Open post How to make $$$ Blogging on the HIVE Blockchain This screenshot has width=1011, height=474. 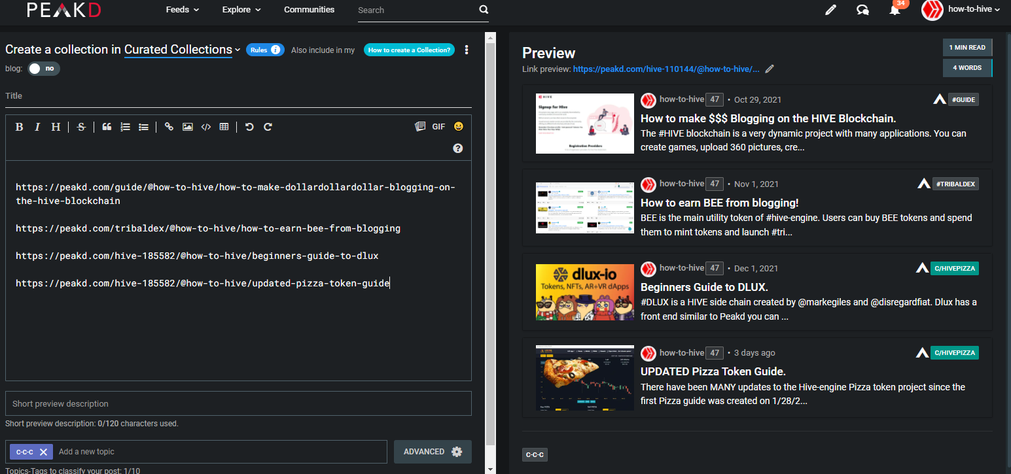point(768,118)
